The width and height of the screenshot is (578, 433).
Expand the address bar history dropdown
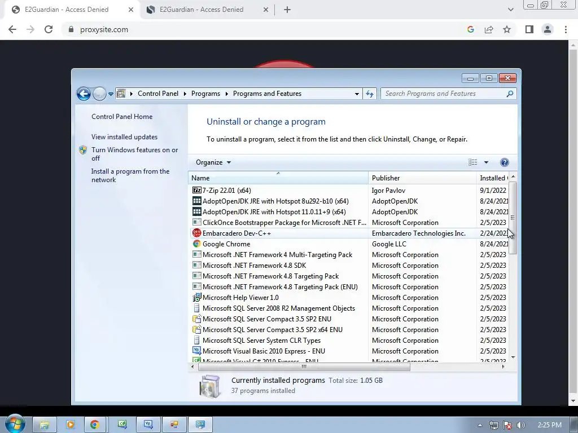click(x=357, y=94)
